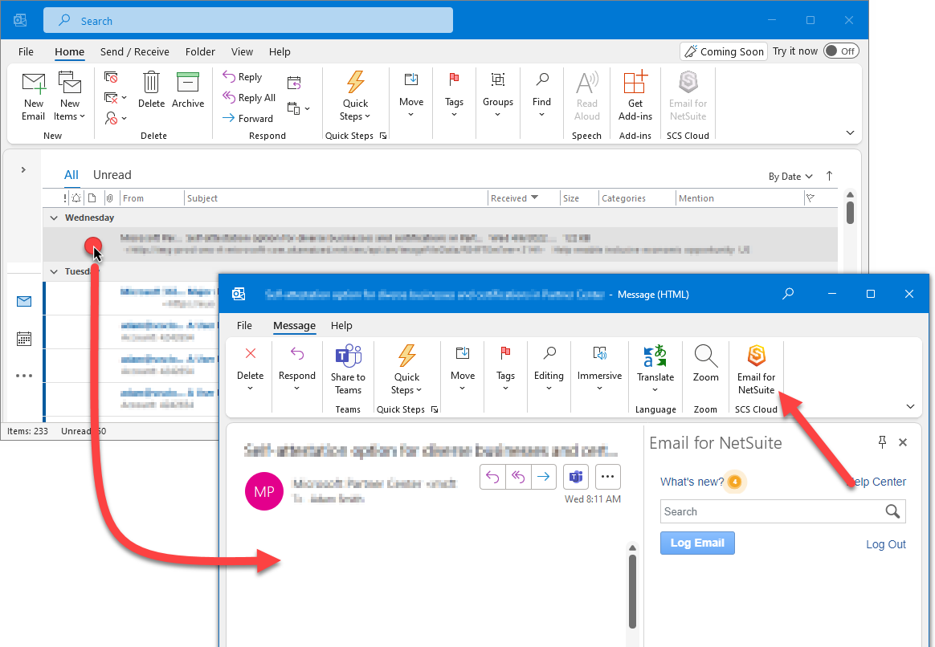Screen dimensions: 935x647
Task: Switch to View tab
Action: pyautogui.click(x=242, y=52)
